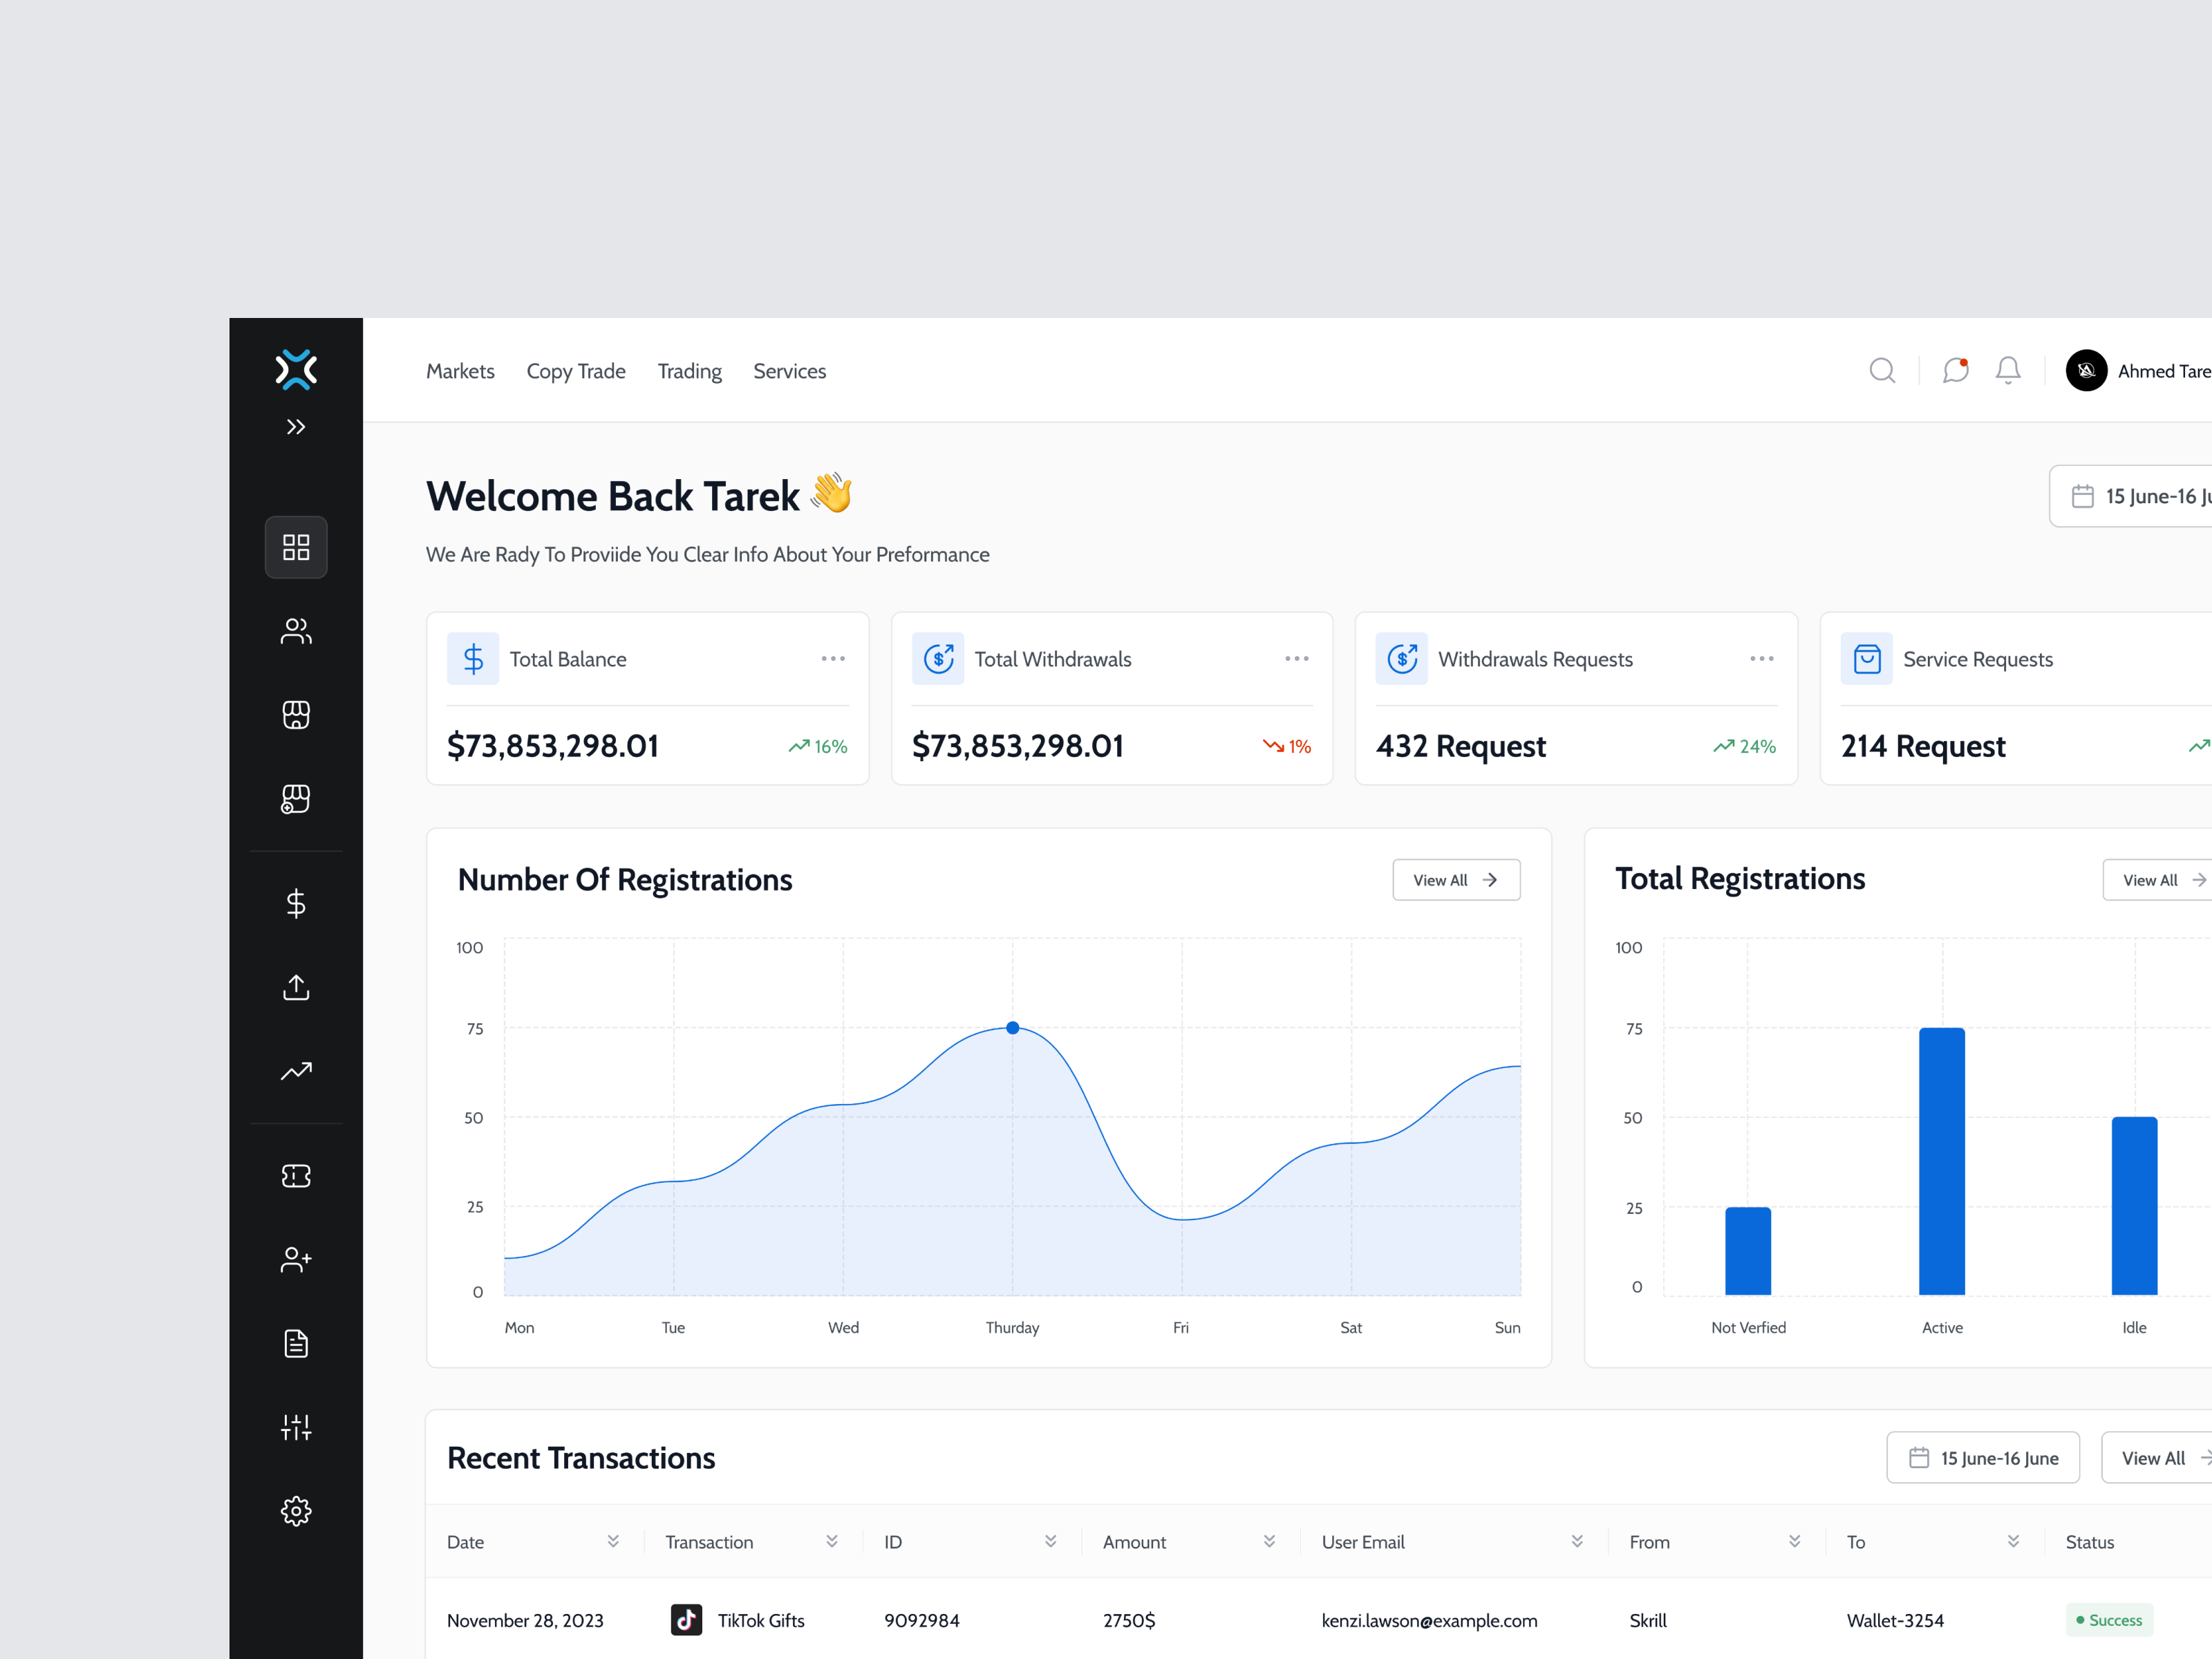Open the search icon in the header
The height and width of the screenshot is (1659, 2212).
click(1882, 370)
